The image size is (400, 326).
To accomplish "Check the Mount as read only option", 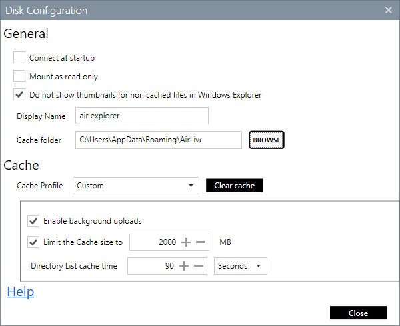I will (x=19, y=77).
